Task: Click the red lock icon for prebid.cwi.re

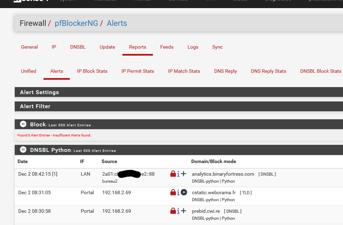Action: [x=173, y=211]
